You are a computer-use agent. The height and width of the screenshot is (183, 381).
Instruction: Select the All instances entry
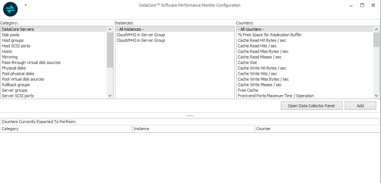click(x=130, y=29)
